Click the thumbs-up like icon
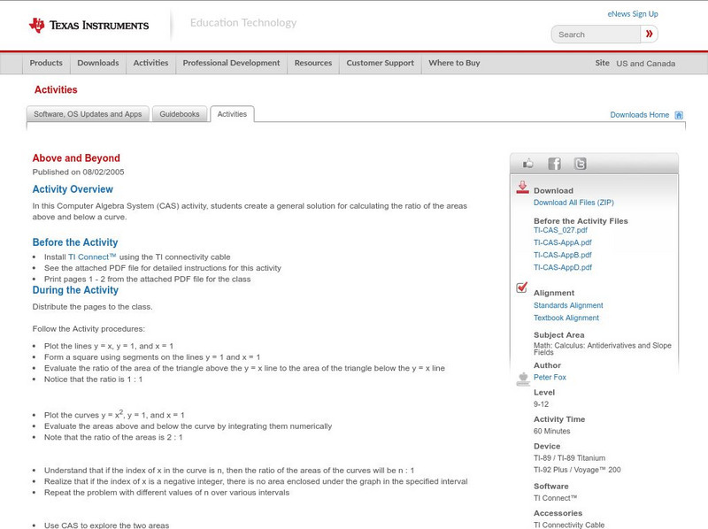 (x=527, y=164)
